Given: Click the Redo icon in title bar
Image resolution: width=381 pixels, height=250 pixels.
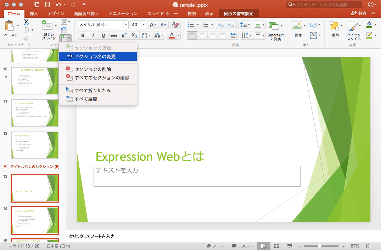Looking at the screenshot, I should [x=73, y=5].
